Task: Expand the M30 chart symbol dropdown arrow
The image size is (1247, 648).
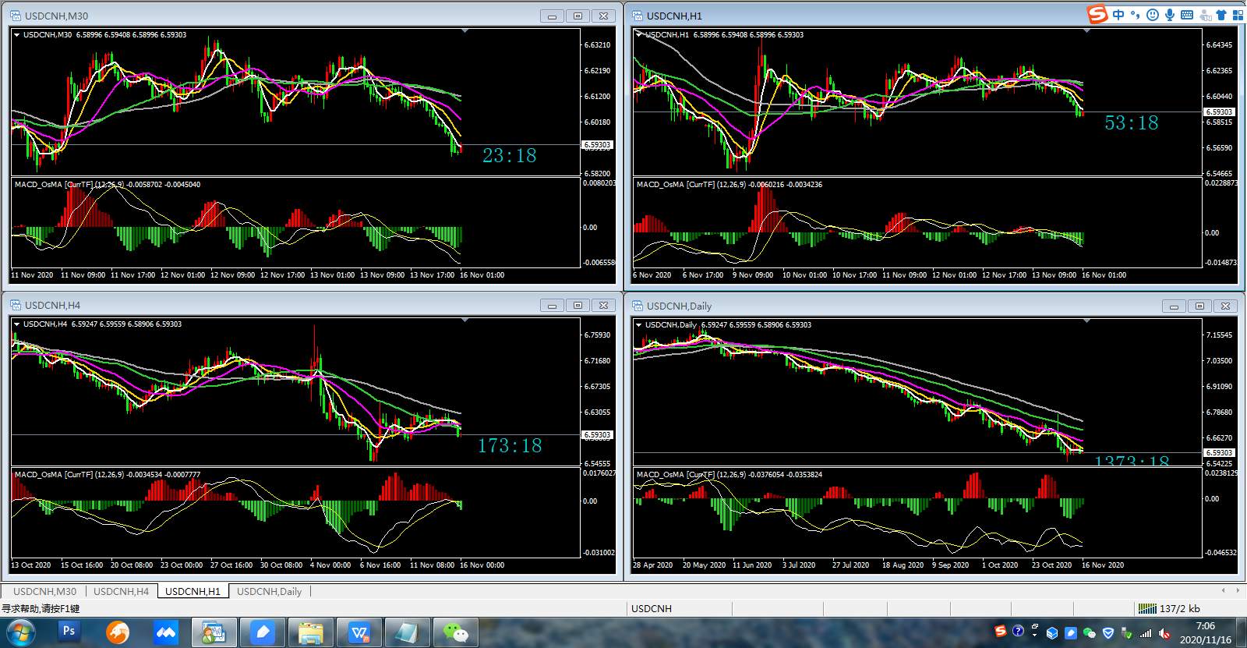Action: (17, 34)
